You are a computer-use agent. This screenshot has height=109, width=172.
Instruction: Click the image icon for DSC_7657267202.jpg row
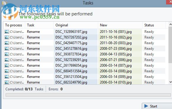(7, 37)
